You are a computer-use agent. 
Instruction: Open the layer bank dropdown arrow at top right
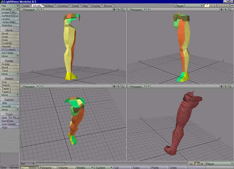click(x=232, y=6)
